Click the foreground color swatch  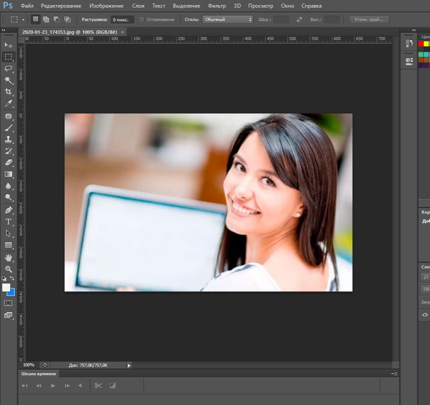[6, 288]
